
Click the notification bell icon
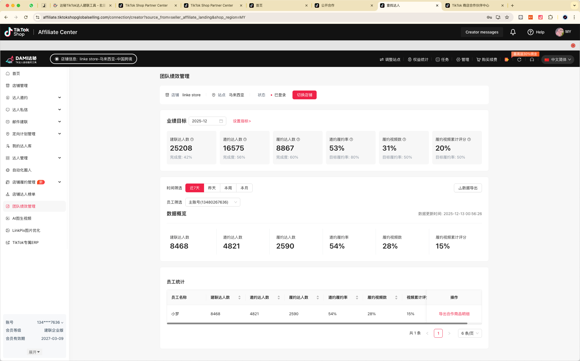(x=513, y=32)
